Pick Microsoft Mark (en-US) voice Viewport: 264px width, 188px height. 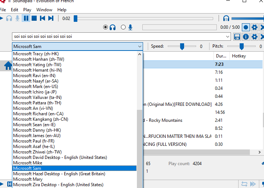pyautogui.click(x=74, y=87)
